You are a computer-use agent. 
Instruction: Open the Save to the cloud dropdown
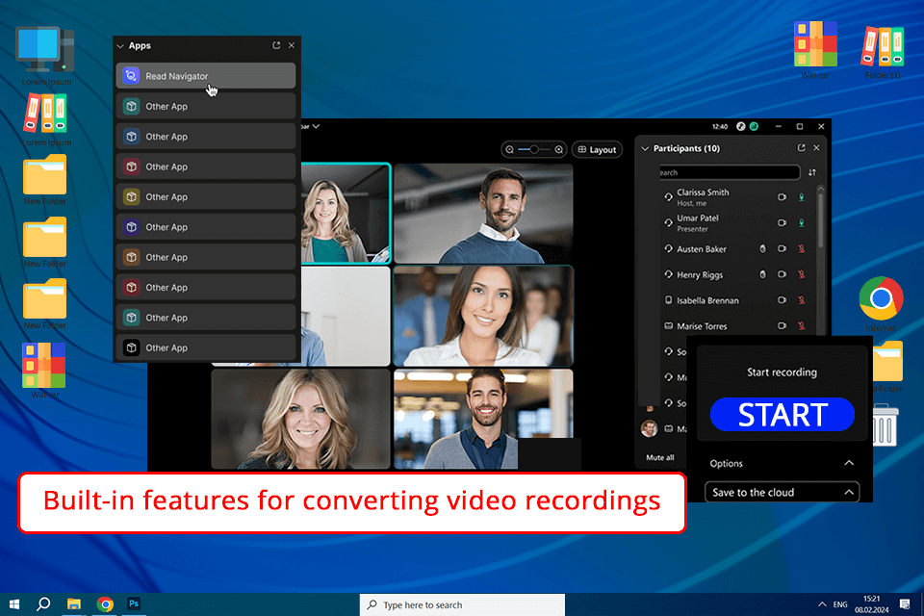tap(782, 492)
